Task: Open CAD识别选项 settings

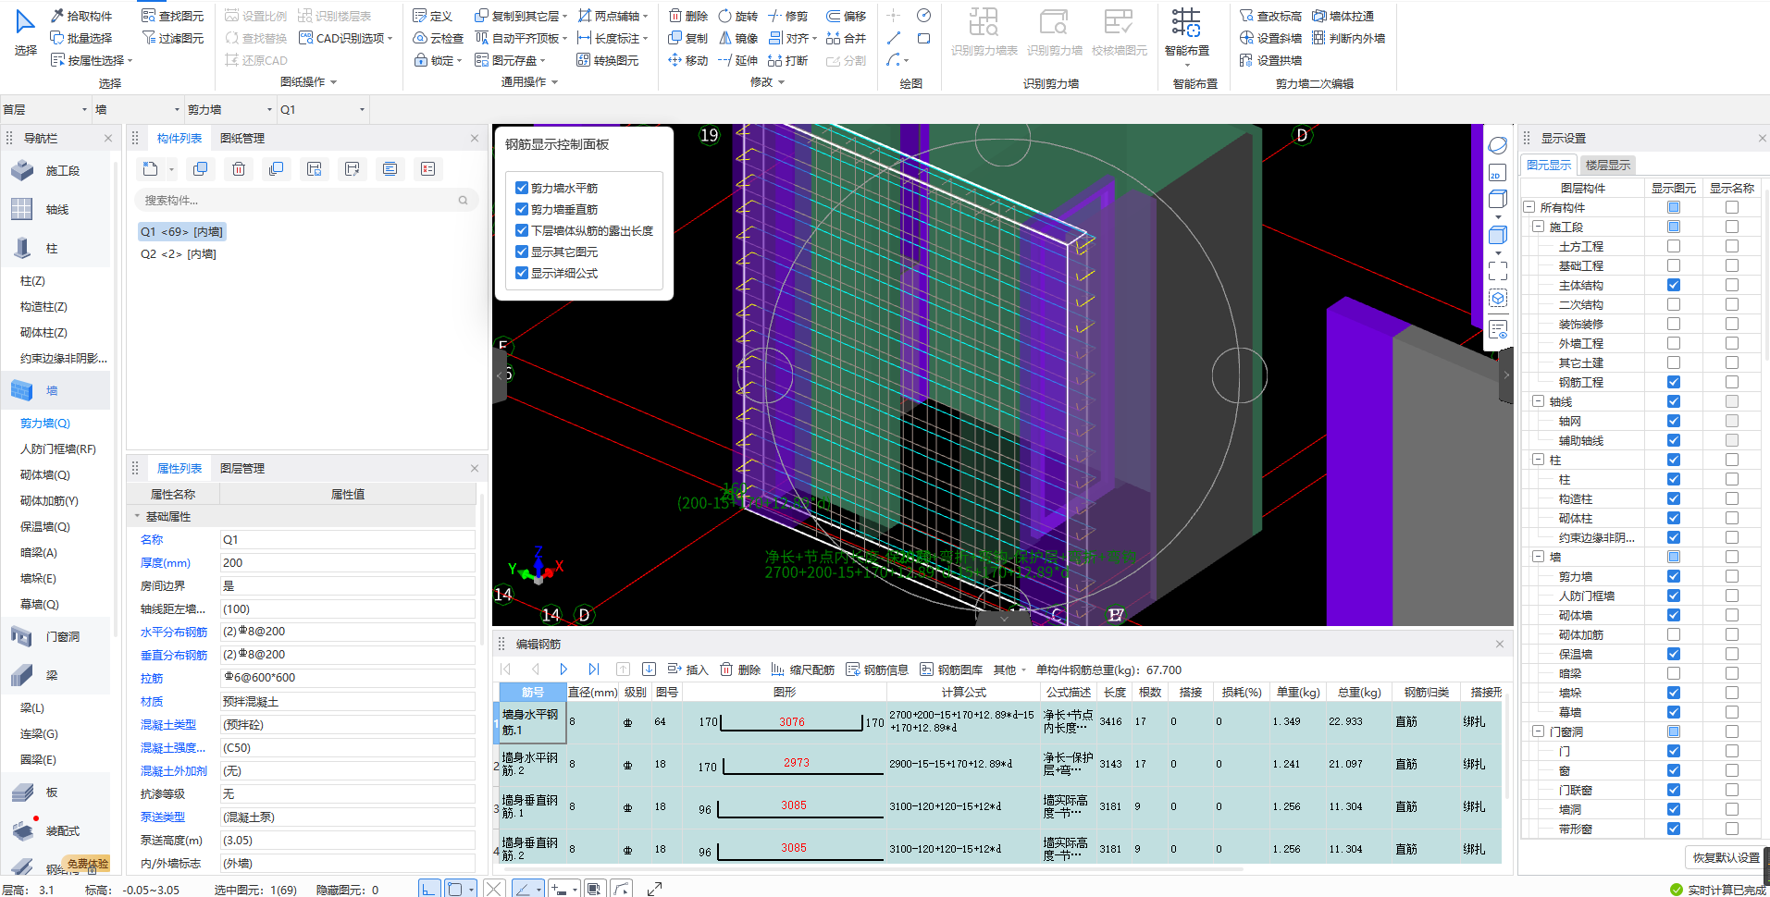Action: [346, 38]
